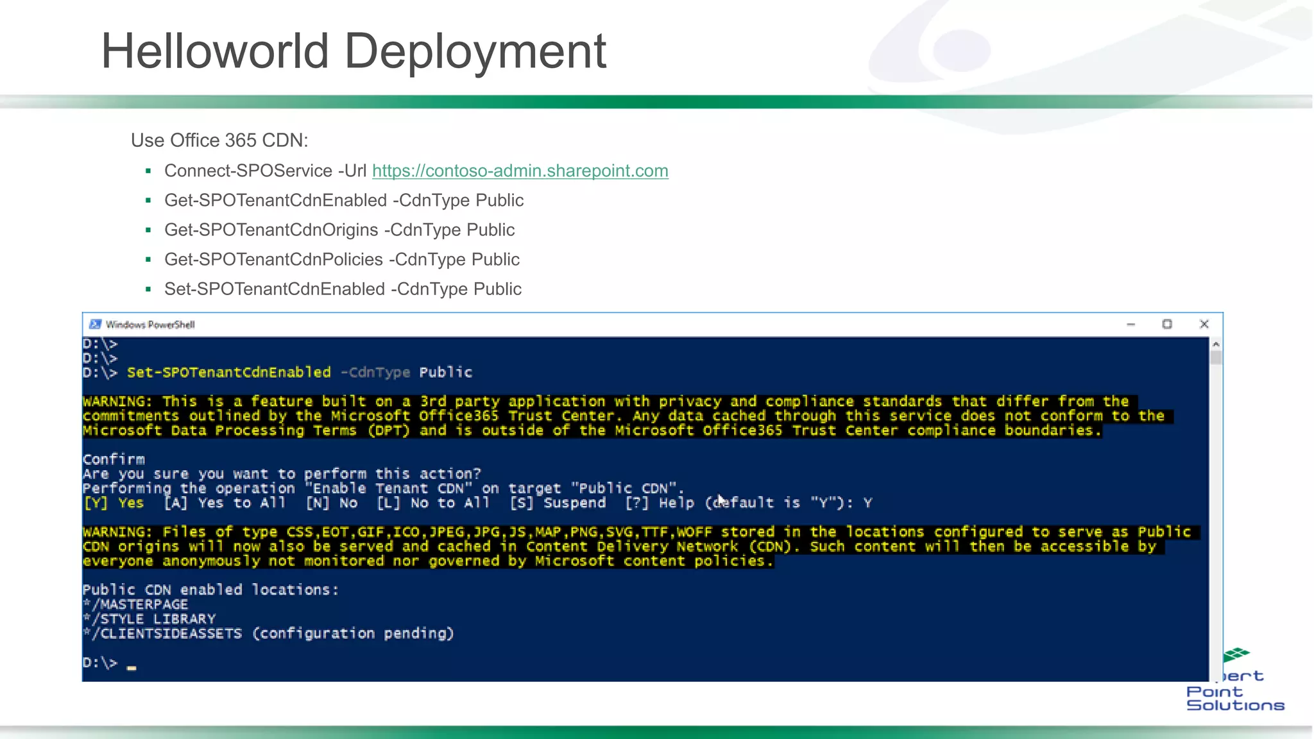Viewport: 1314px width, 739px height.
Task: Click the '[S] Suspend' option
Action: click(x=558, y=503)
